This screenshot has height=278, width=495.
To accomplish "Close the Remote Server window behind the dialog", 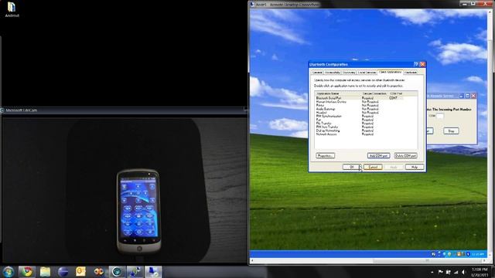I will [x=473, y=96].
